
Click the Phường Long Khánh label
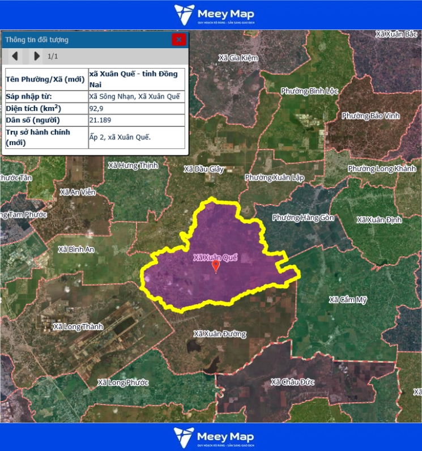coord(382,169)
